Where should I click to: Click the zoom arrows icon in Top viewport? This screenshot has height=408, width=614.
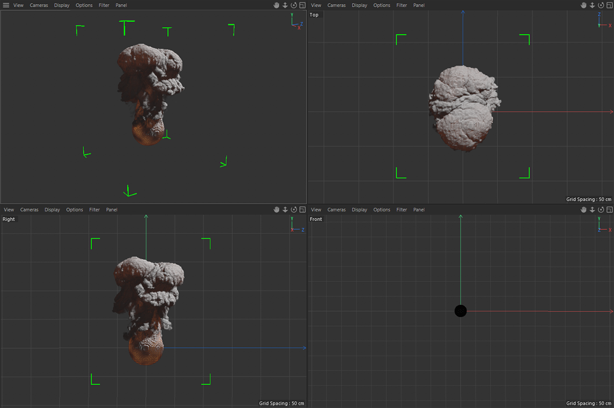point(592,5)
